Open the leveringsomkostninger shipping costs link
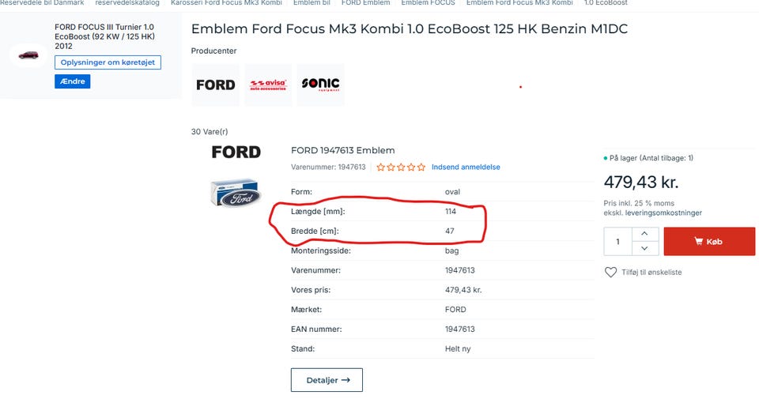The width and height of the screenshot is (759, 399). coord(663,213)
